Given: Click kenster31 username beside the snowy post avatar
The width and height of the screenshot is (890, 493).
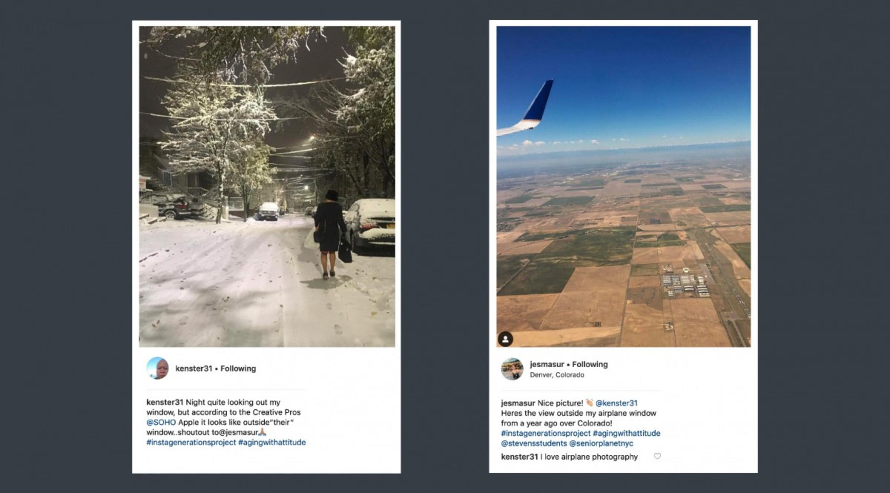Looking at the screenshot, I should pos(194,368).
